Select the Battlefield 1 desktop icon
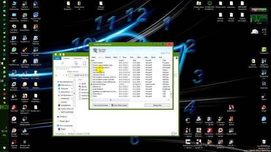The image size is (271, 152). [x=232, y=109]
